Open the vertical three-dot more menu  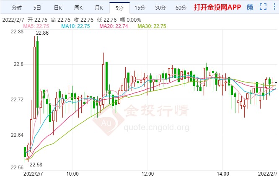click(x=274, y=7)
